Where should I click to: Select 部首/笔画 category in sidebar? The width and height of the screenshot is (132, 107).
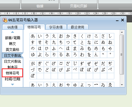click(x=12, y=38)
